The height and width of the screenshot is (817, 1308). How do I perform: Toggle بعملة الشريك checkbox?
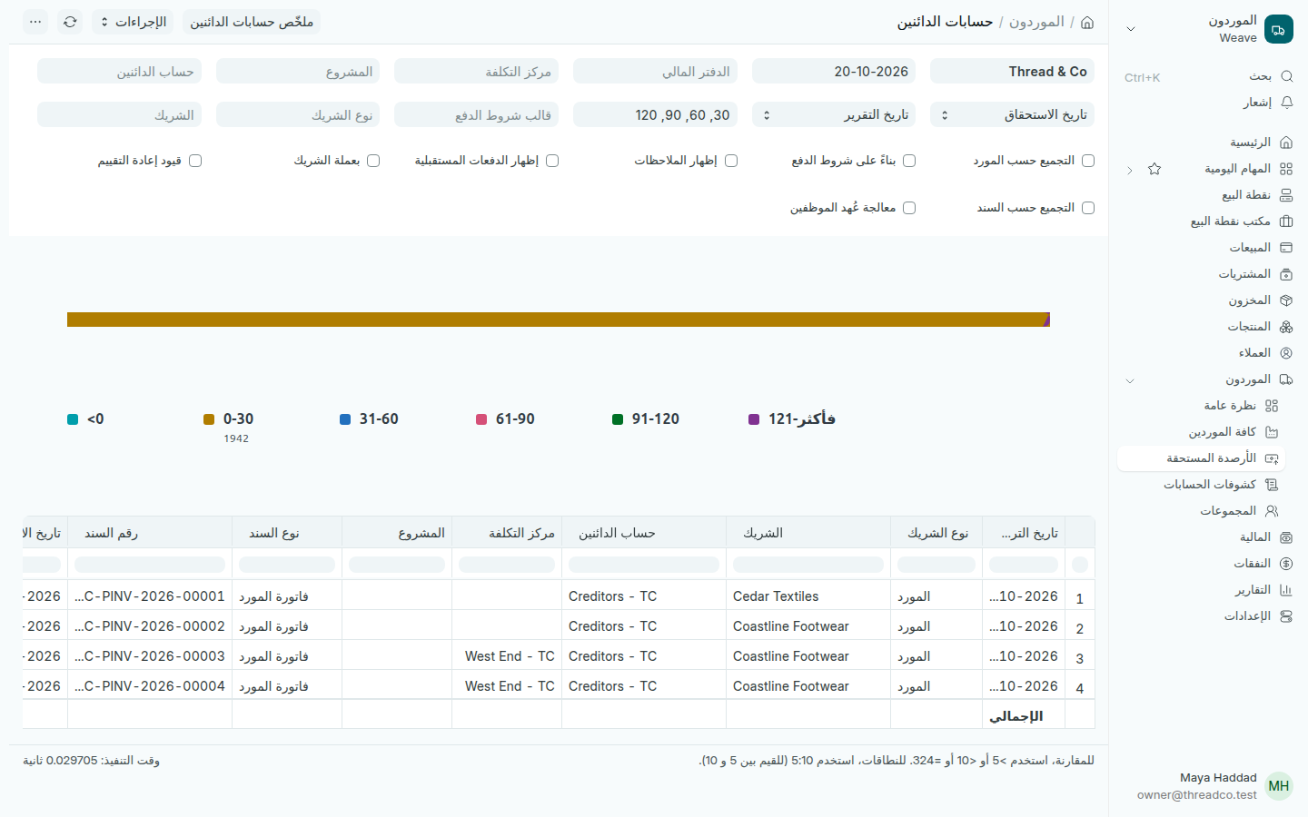(373, 161)
